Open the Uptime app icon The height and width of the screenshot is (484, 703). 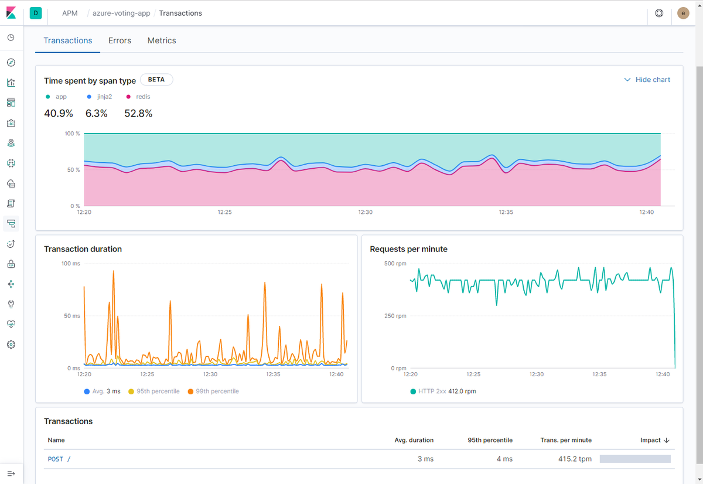click(11, 244)
